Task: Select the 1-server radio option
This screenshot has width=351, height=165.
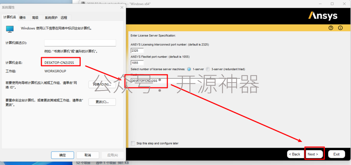Action: [x=189, y=69]
